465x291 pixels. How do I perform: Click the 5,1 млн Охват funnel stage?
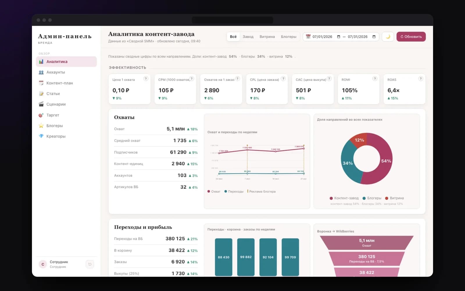pos(366,243)
